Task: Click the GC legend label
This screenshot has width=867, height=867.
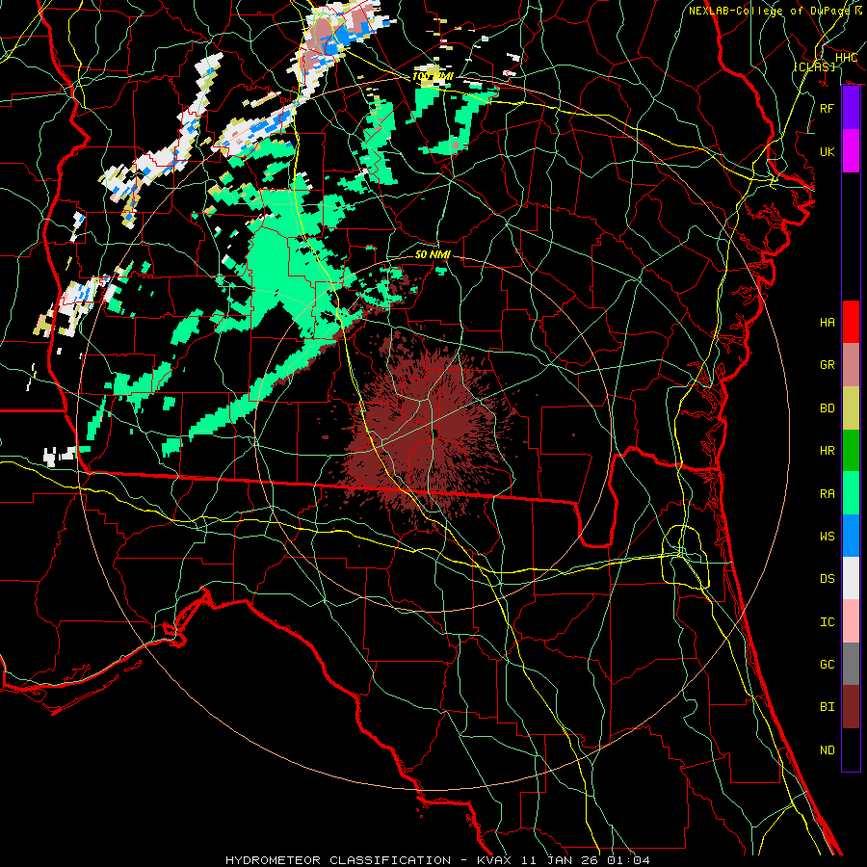Action: point(828,664)
